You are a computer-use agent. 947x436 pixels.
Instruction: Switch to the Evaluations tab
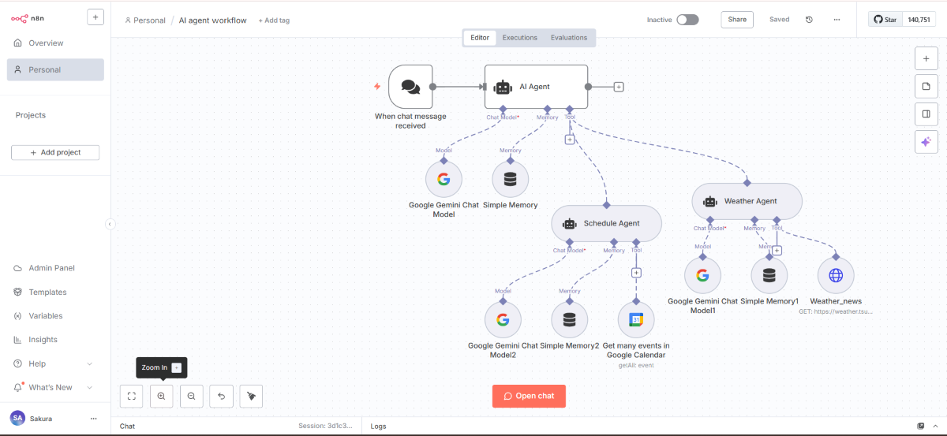[x=568, y=38]
